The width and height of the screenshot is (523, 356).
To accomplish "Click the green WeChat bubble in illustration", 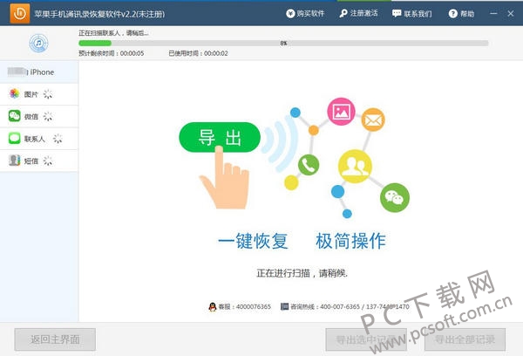I will [x=395, y=197].
